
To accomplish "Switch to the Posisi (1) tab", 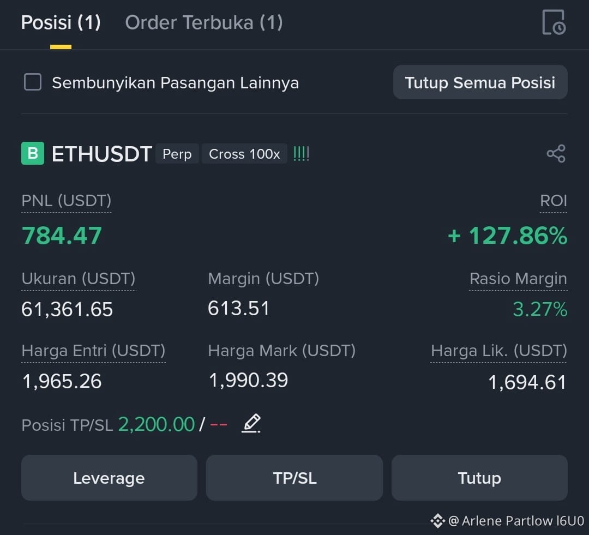I will pyautogui.click(x=61, y=22).
